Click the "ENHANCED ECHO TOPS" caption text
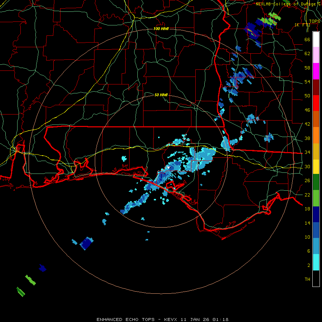 click(126, 319)
